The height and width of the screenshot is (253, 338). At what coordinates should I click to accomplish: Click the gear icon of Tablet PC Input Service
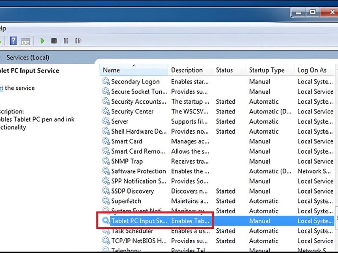click(x=106, y=221)
